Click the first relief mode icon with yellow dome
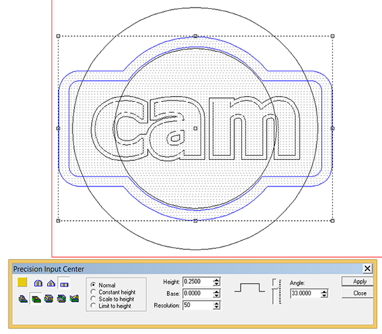Image resolution: width=382 pixels, height=334 pixels. (x=23, y=298)
